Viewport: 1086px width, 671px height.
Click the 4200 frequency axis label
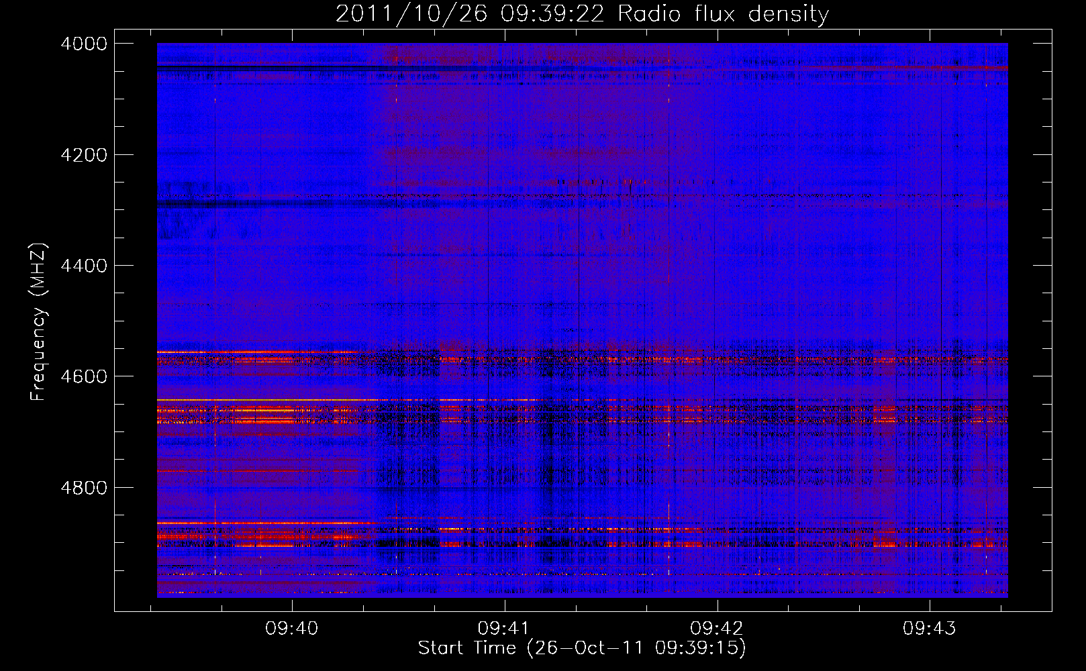click(84, 155)
